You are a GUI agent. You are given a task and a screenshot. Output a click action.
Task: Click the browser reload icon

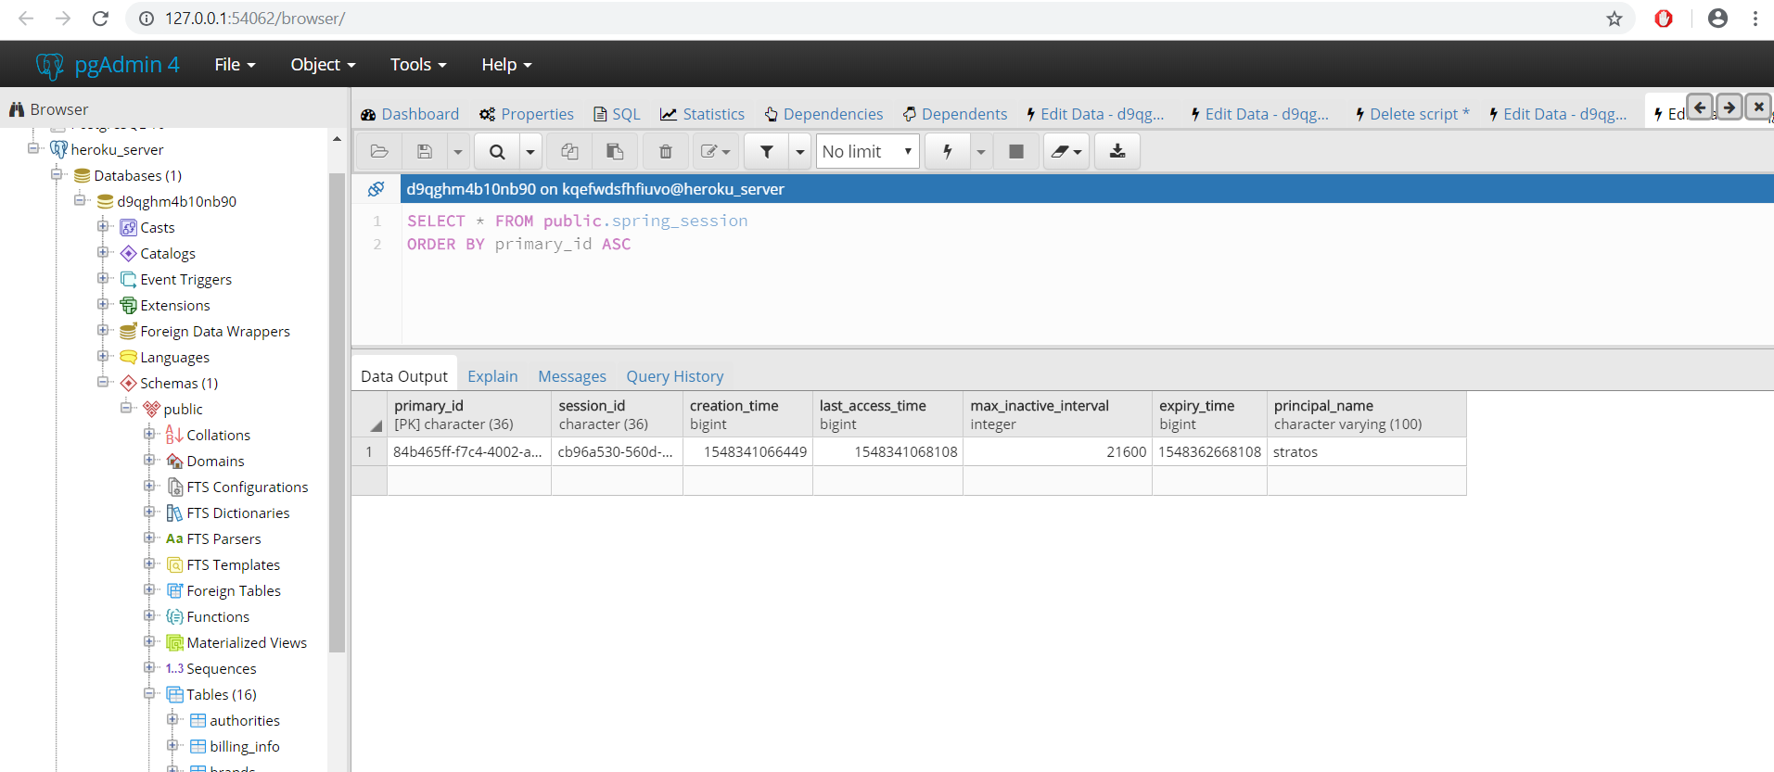(x=100, y=19)
